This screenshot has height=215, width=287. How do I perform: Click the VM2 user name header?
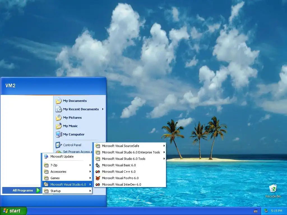10,86
